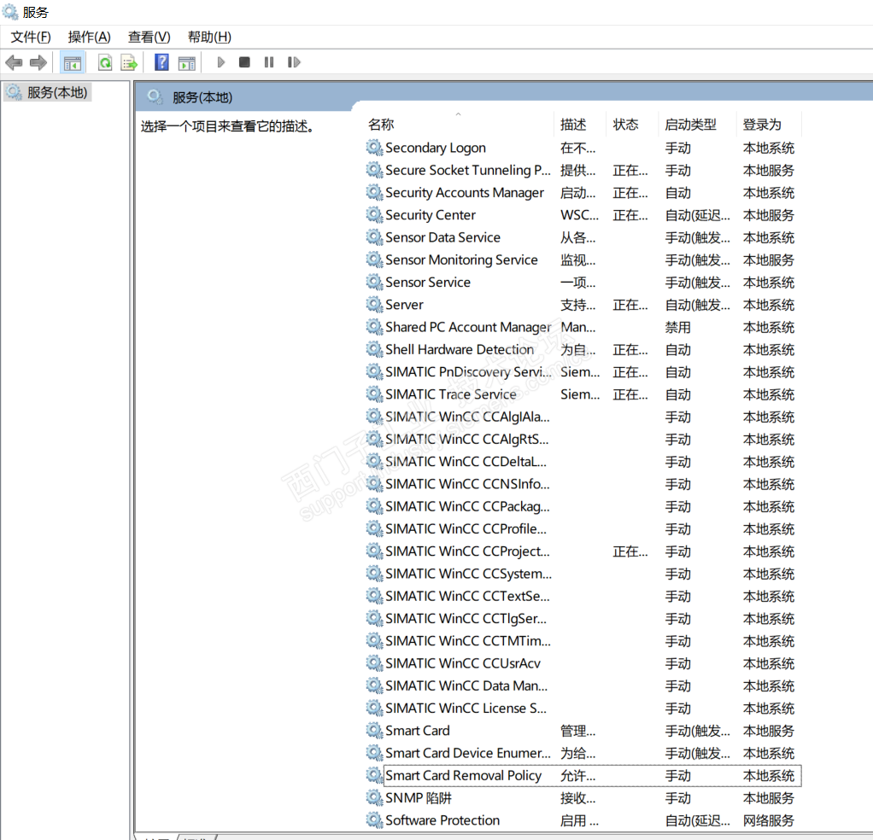The height and width of the screenshot is (840, 873).
Task: Open the 查看(V) menu
Action: click(149, 37)
